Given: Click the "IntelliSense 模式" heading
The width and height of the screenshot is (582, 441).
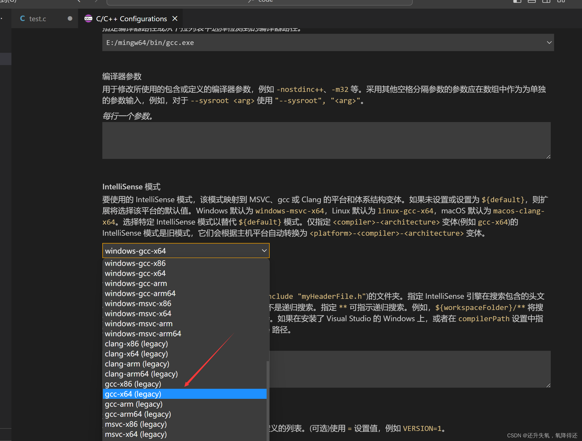Looking at the screenshot, I should (131, 187).
